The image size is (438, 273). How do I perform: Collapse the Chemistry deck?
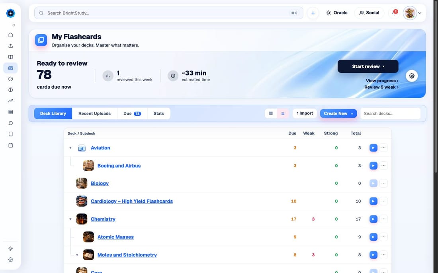tap(70, 219)
